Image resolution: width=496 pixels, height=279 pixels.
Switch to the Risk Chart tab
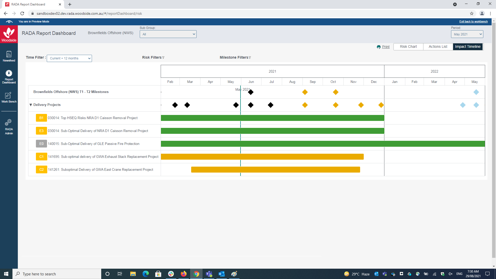(x=408, y=47)
